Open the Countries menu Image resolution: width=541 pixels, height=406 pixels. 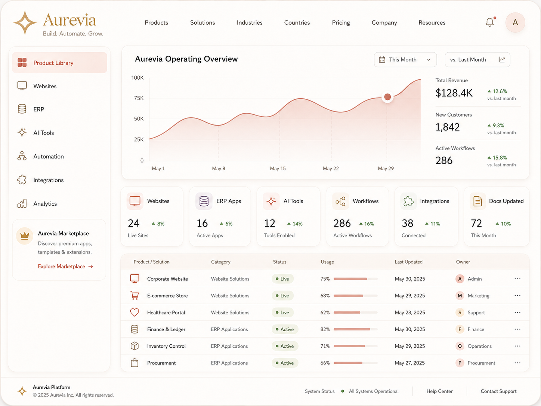(297, 22)
